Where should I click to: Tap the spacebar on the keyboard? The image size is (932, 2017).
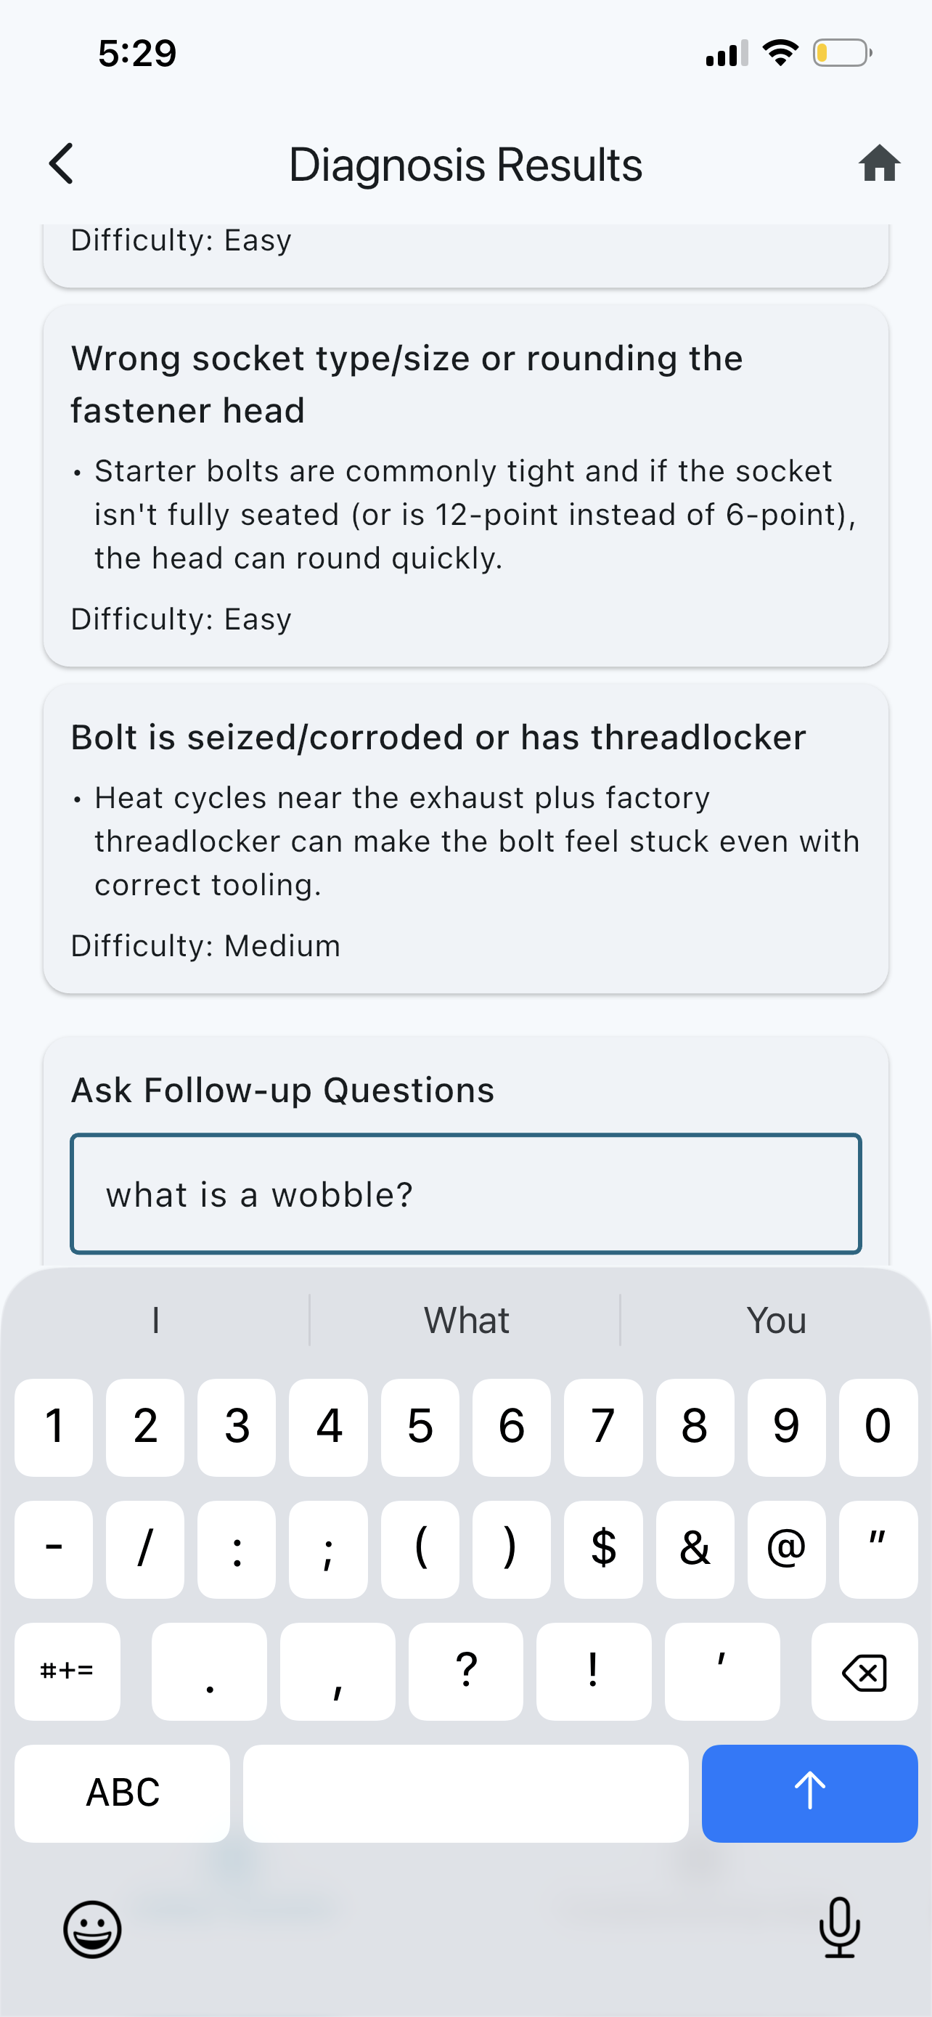coord(465,1793)
